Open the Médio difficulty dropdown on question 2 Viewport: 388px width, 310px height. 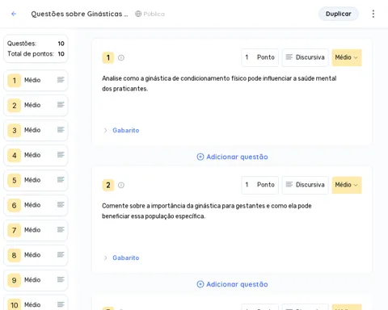(x=347, y=185)
